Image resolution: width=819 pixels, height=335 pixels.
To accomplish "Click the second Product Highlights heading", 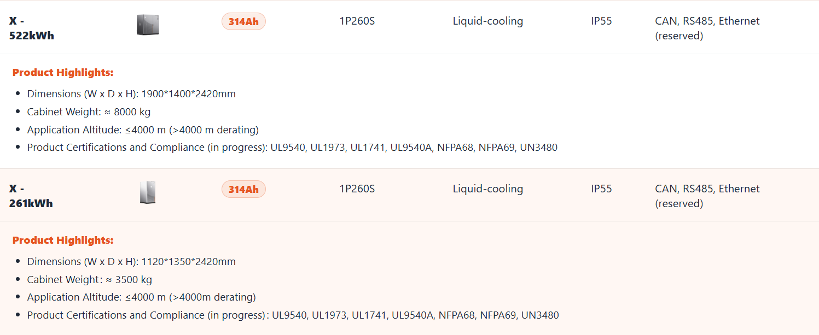I will click(63, 240).
